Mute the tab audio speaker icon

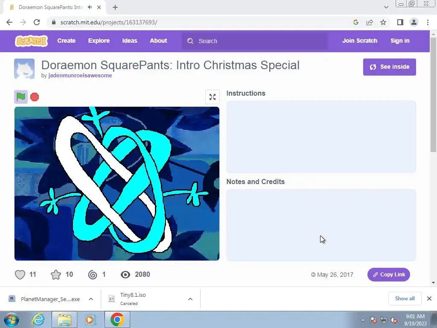point(90,7)
